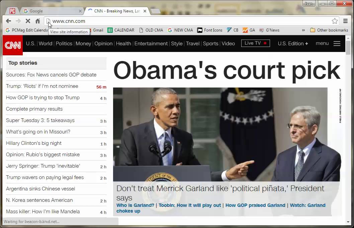This screenshot has height=228, width=354.
Task: Bookmark this page with star icon
Action: (335, 21)
